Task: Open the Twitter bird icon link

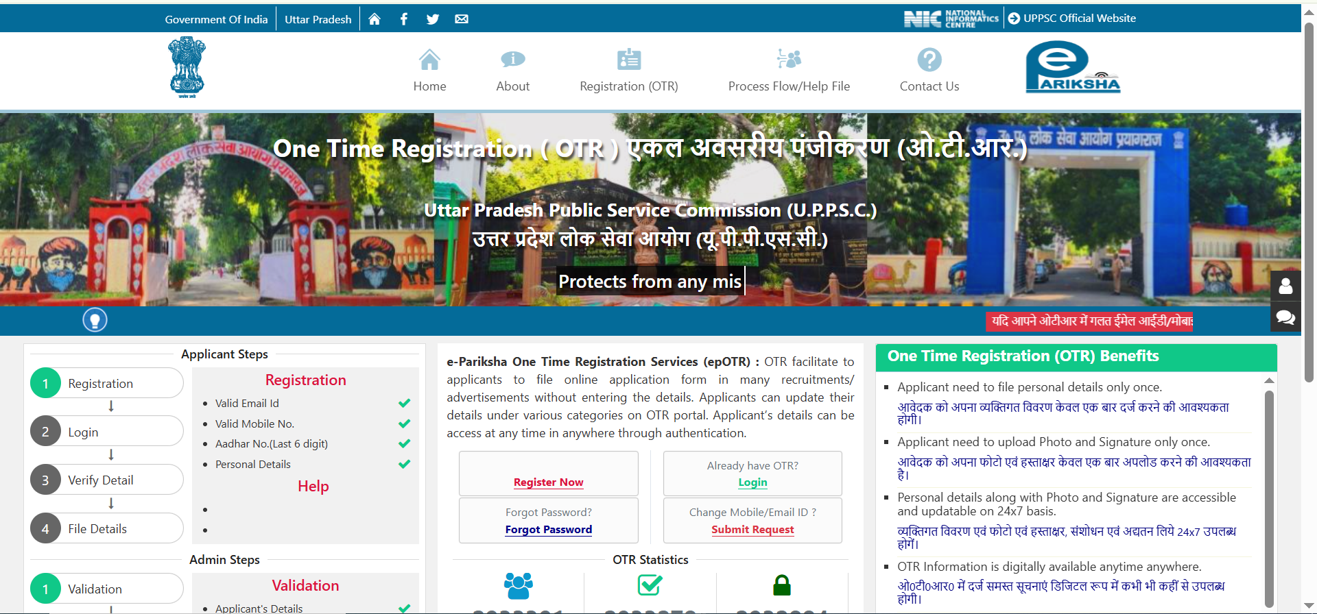Action: point(433,19)
